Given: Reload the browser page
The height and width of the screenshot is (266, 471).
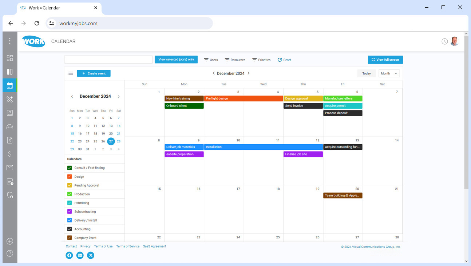Looking at the screenshot, I should 37,23.
